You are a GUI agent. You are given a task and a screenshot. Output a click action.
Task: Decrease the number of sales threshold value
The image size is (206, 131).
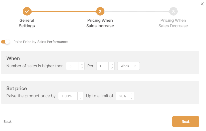(82, 68)
